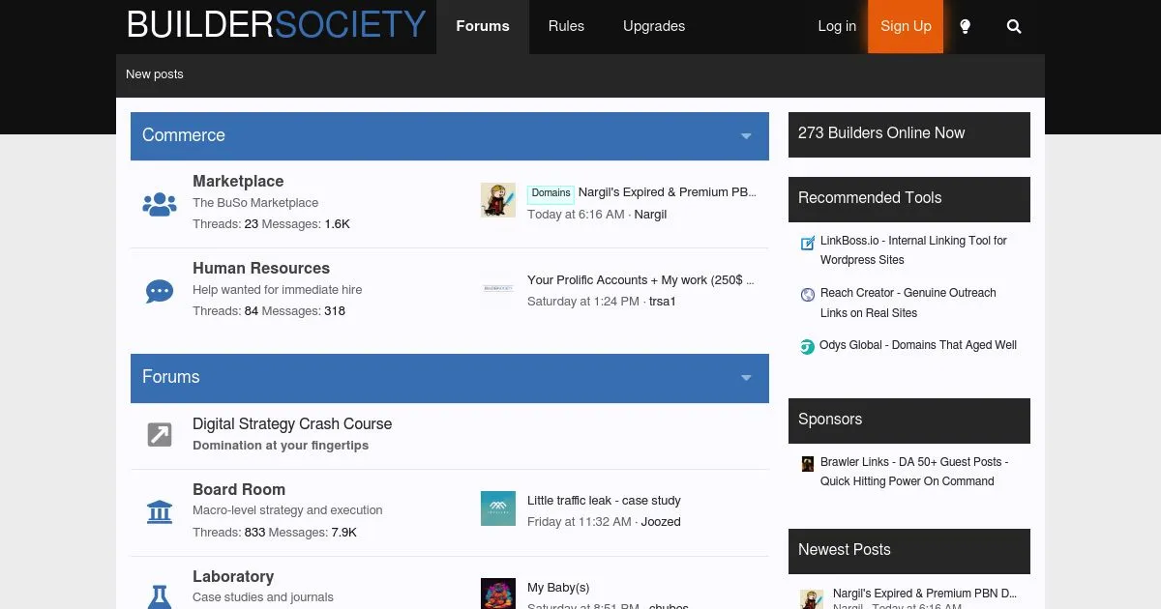Click the Digital Strategy Crash Course arrow icon
1161x609 pixels.
tap(160, 435)
